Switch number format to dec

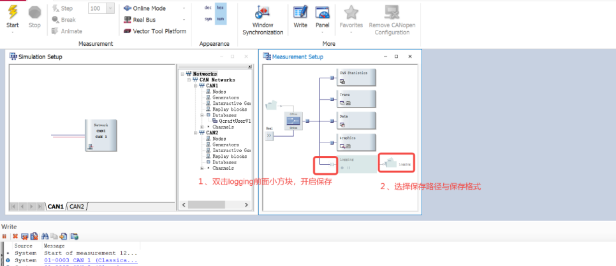tap(209, 8)
